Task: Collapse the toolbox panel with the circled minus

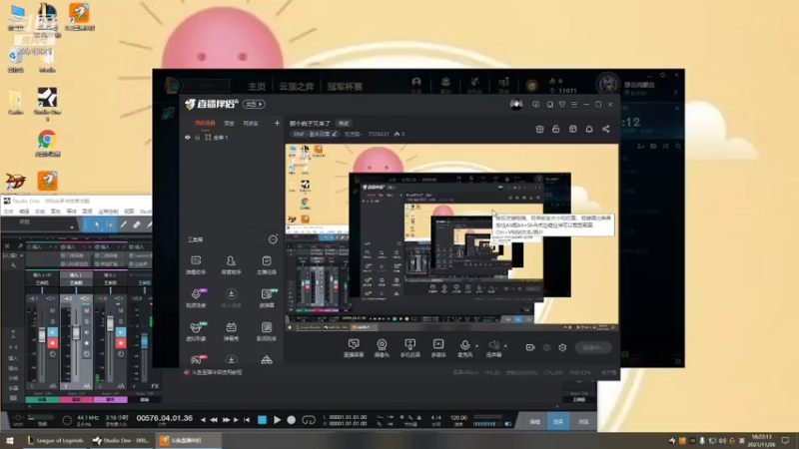Action: (x=273, y=239)
